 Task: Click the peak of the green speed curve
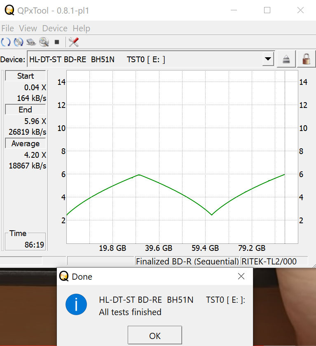pyautogui.click(x=139, y=175)
